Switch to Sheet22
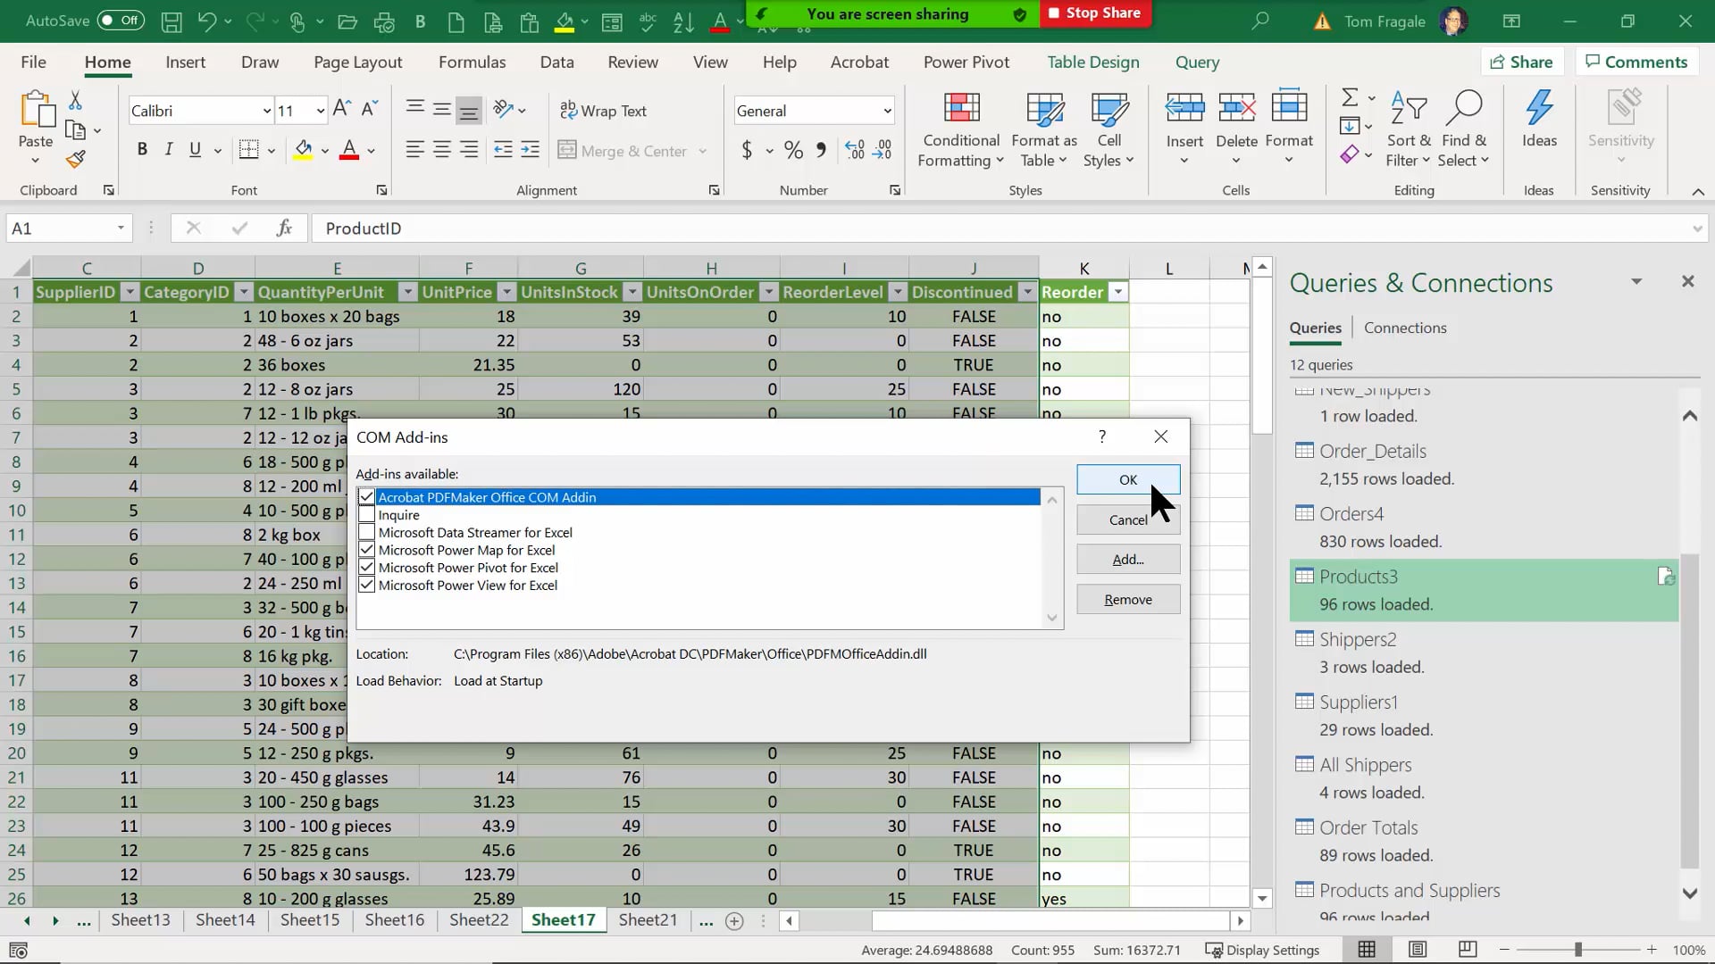Screen dimensions: 1715x964 477,919
